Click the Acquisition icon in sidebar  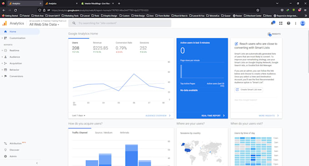coord(5,63)
